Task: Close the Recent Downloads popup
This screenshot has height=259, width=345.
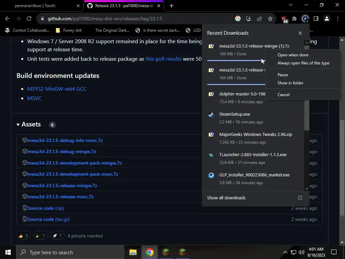Action: click(300, 33)
